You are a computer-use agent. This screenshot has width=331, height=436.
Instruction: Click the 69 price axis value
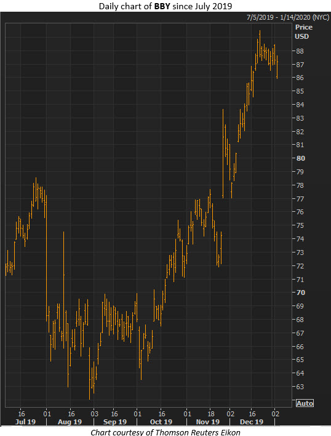[300, 306]
